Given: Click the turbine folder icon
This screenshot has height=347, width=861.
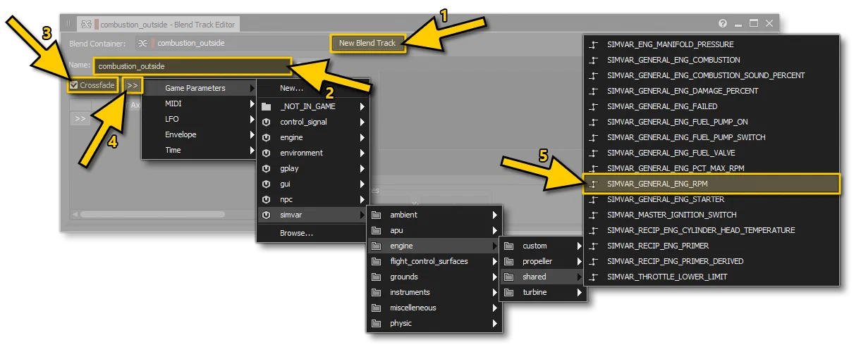Looking at the screenshot, I should click(508, 292).
